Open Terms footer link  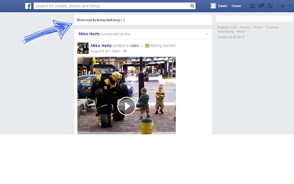pos(258,28)
